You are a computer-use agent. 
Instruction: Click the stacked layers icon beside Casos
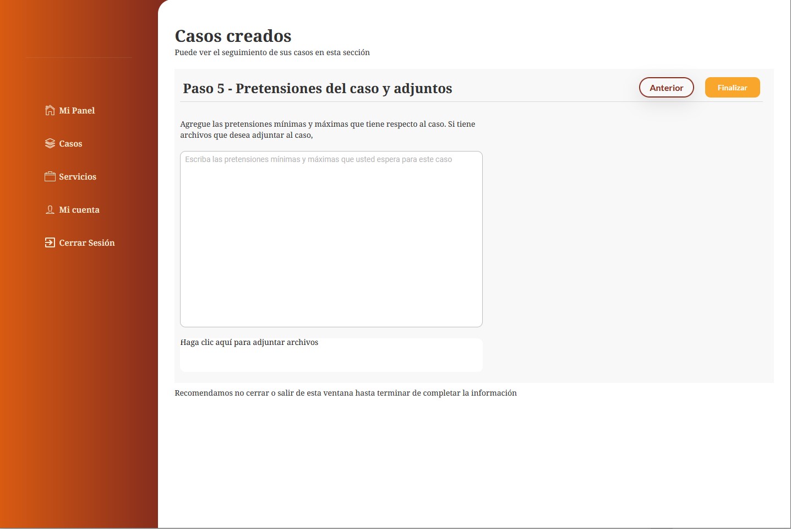pos(50,143)
